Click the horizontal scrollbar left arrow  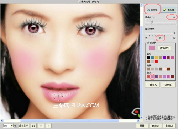[x=2, y=120]
